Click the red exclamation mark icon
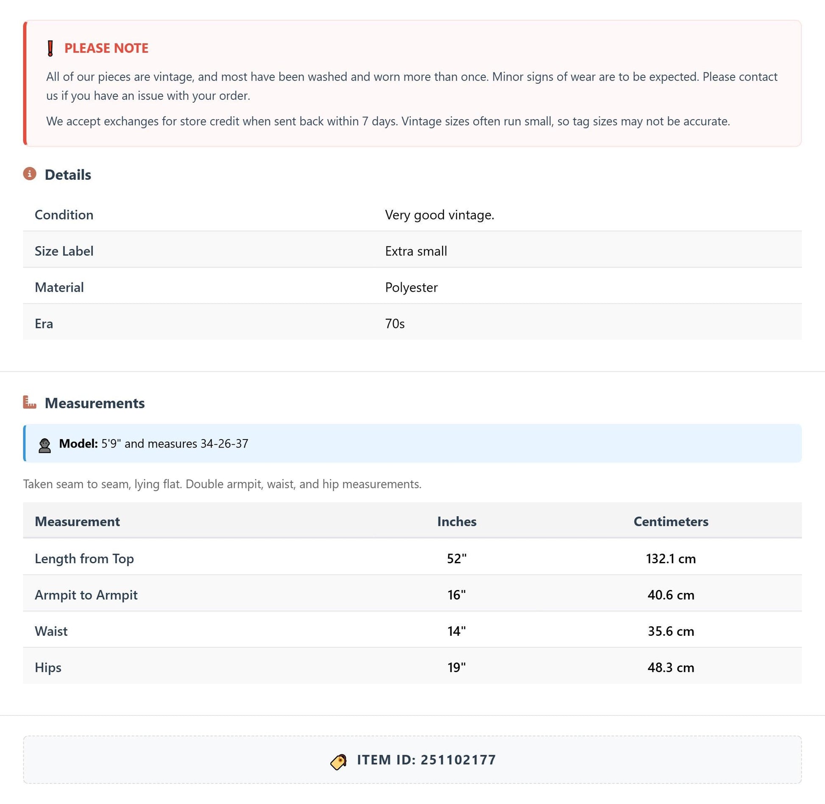The width and height of the screenshot is (825, 804). (x=50, y=48)
